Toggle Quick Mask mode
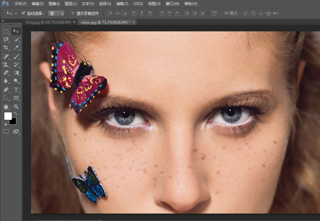 6,131
